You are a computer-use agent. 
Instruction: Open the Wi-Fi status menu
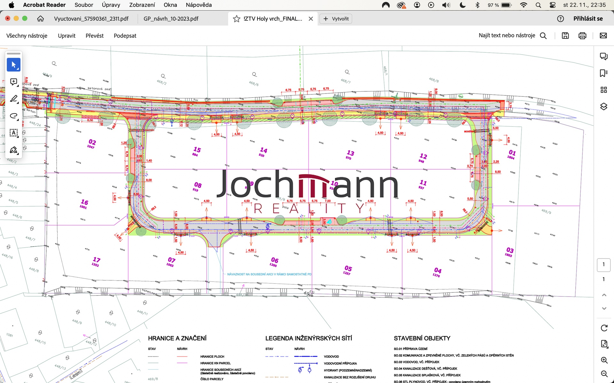coord(523,5)
